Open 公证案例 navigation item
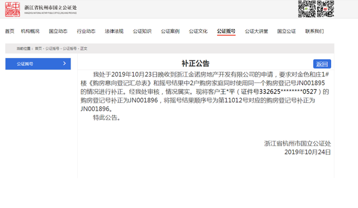The height and width of the screenshot is (208, 358). [170, 31]
